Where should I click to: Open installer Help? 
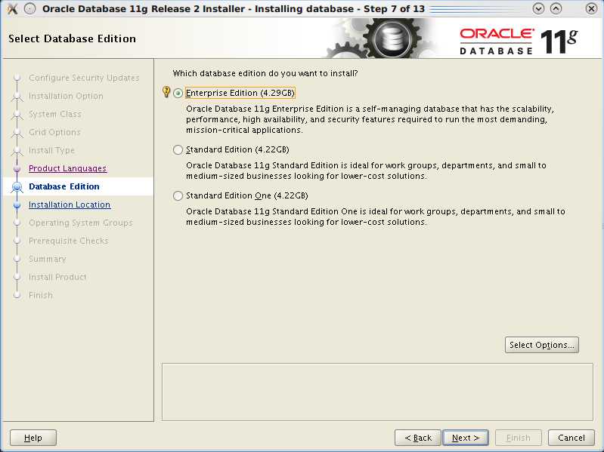pos(33,438)
